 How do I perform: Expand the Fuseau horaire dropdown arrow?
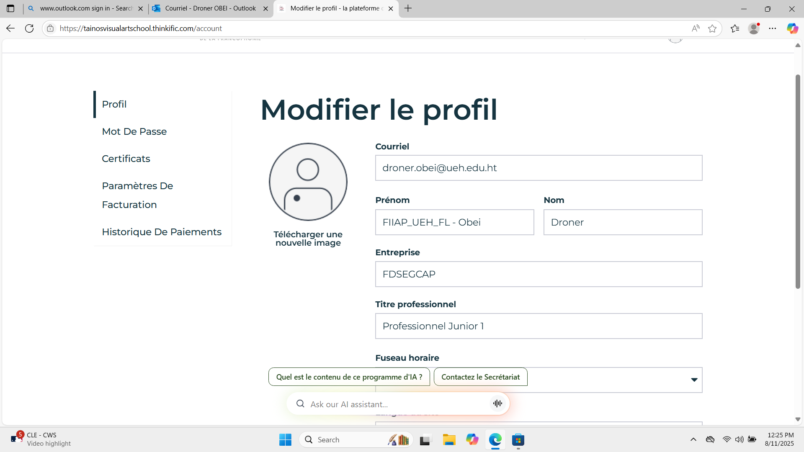pos(694,380)
